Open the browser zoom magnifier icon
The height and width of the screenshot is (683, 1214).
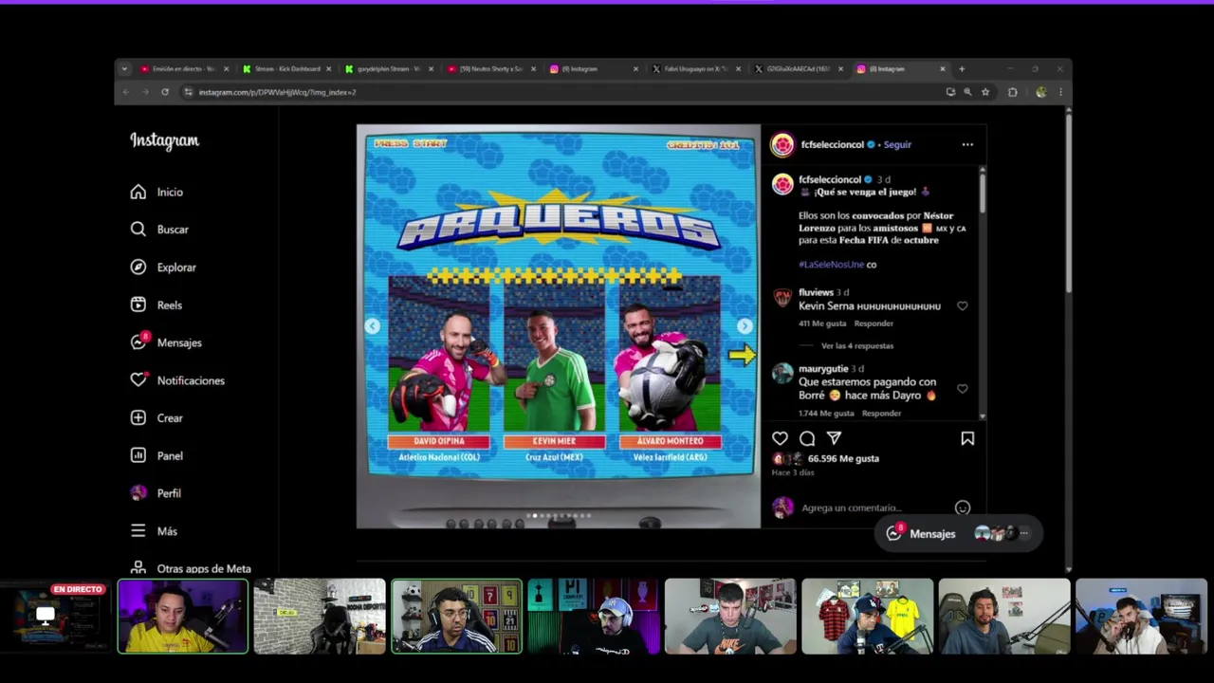click(967, 92)
